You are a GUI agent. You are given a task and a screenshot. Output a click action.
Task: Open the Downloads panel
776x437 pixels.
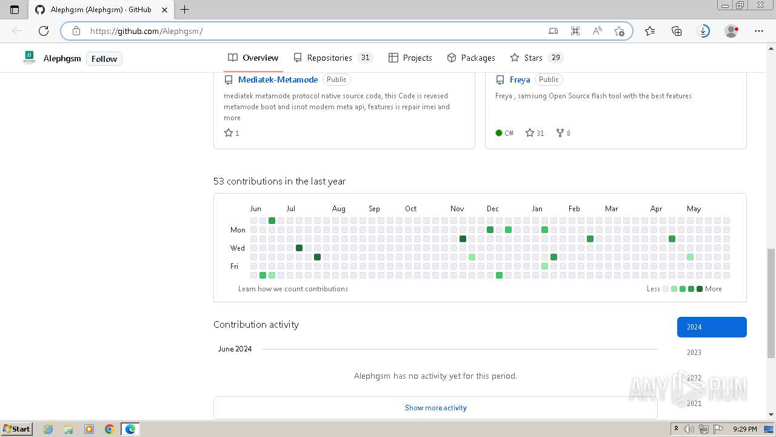tap(704, 31)
